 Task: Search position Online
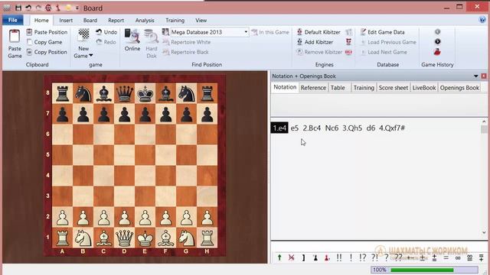coord(132,40)
